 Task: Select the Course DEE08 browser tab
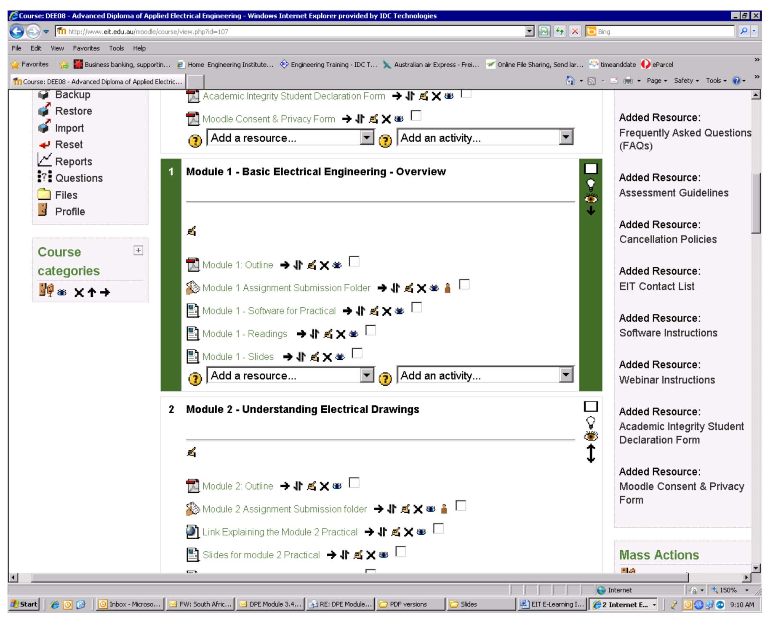coord(98,82)
